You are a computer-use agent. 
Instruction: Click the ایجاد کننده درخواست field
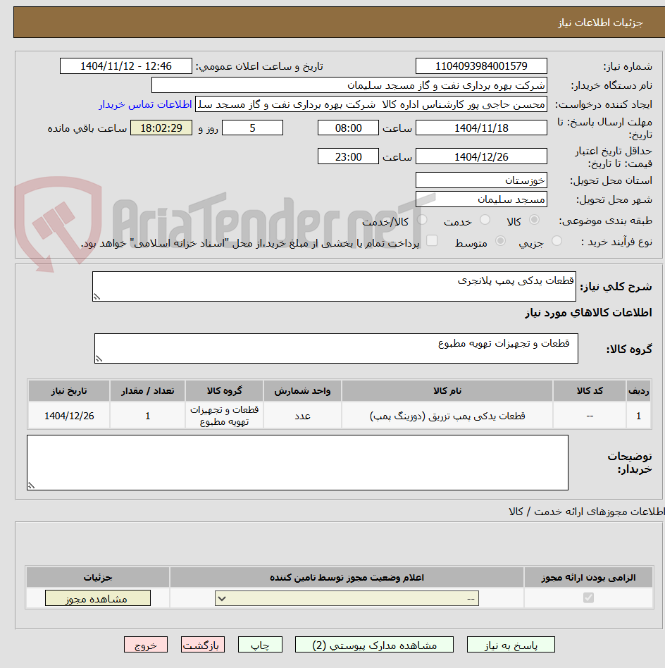371,104
